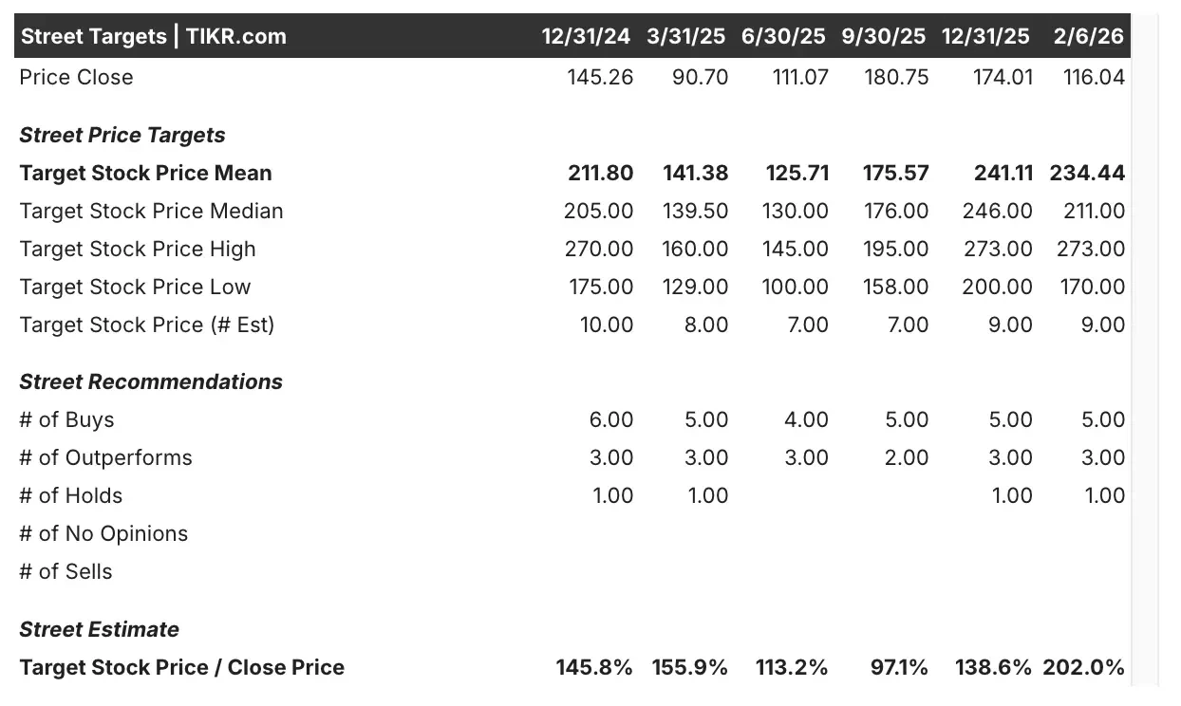The height and width of the screenshot is (706, 1181).
Task: Click the Target Stock Price Low label
Action: [x=135, y=287]
